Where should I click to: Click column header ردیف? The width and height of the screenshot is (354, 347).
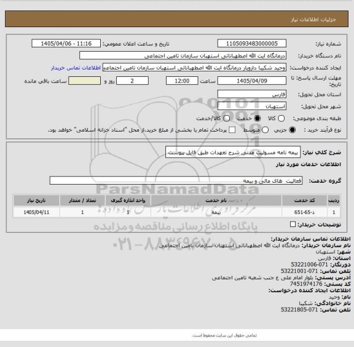334,201
